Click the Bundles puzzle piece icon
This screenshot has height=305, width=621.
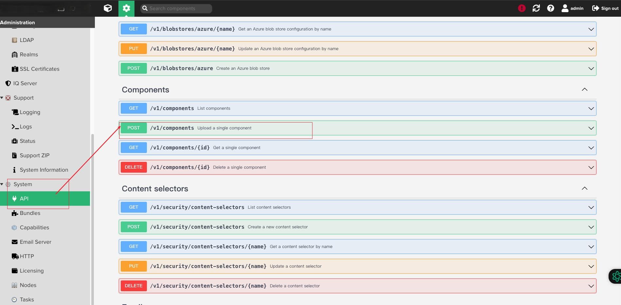click(x=15, y=213)
